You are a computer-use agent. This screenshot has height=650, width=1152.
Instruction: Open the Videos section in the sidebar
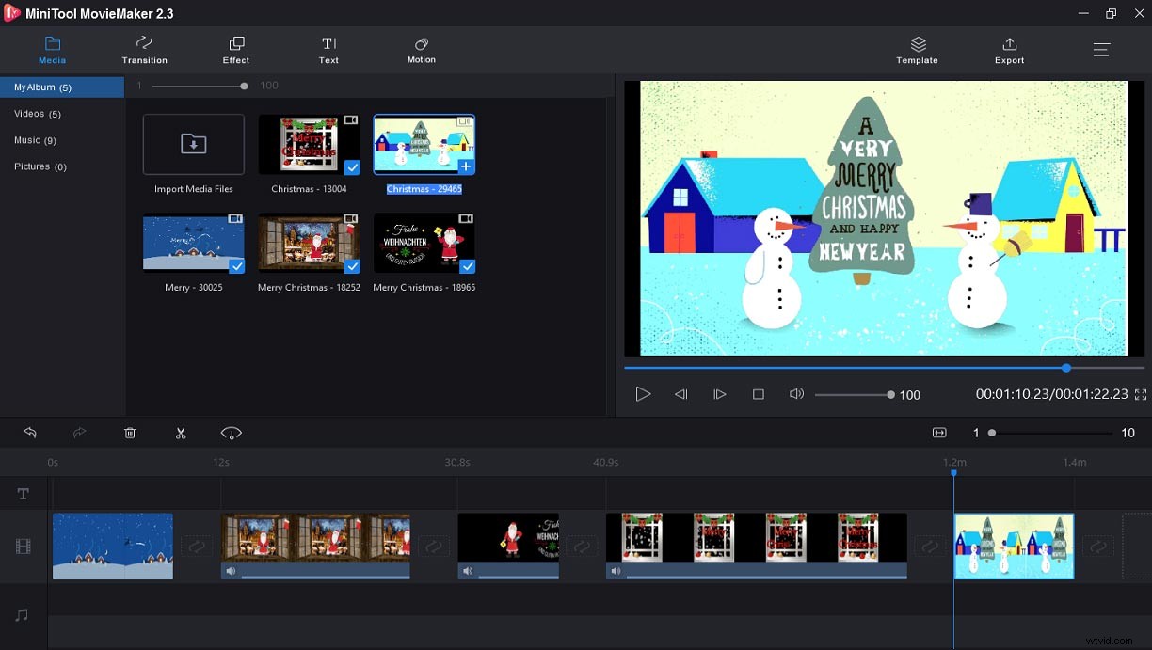pyautogui.click(x=37, y=114)
